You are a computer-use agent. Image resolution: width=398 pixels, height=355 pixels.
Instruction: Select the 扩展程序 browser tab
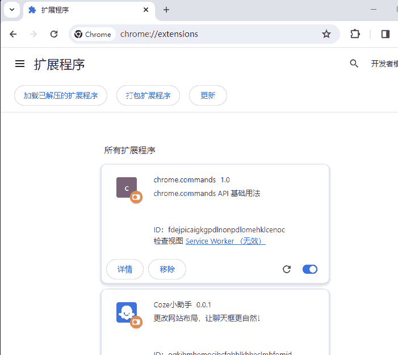[x=89, y=10]
